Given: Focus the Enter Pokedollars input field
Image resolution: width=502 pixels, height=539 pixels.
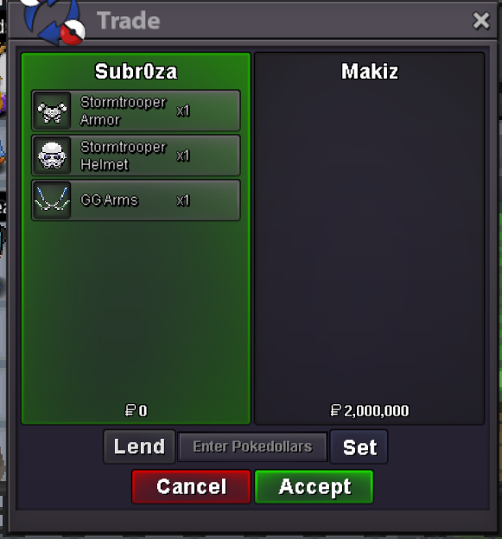Looking at the screenshot, I should (252, 447).
